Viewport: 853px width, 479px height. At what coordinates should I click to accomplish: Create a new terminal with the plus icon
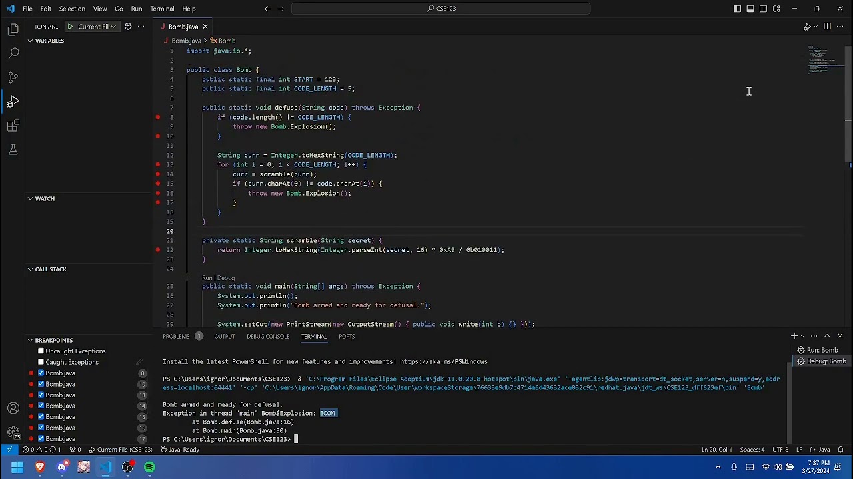point(794,336)
